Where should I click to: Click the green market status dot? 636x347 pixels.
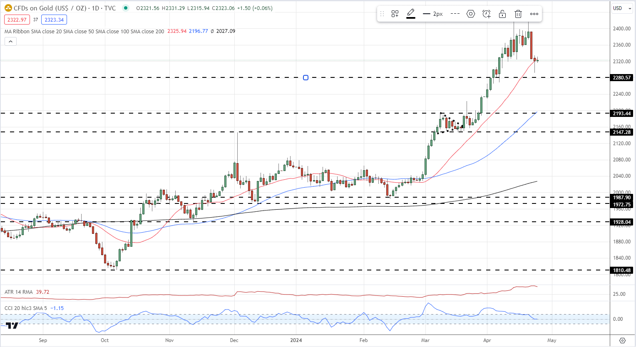(x=126, y=8)
